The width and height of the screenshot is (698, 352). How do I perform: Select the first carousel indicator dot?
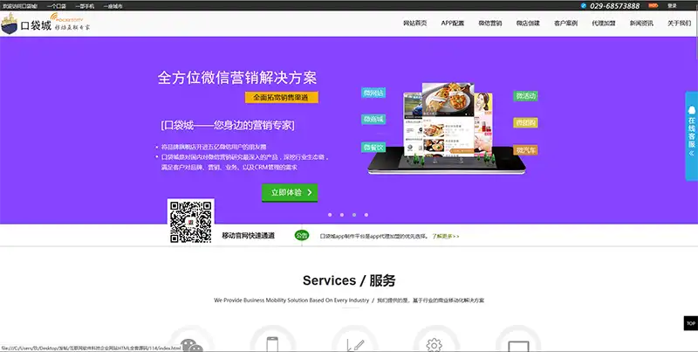pos(329,214)
